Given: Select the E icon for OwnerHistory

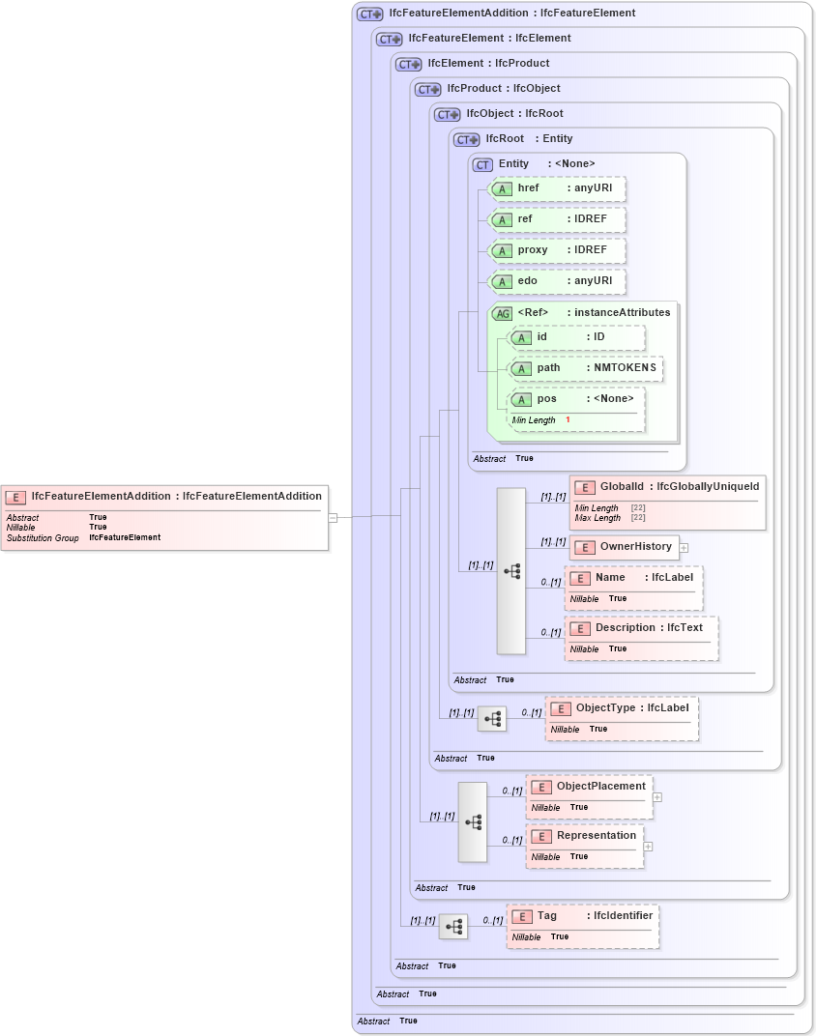Looking at the screenshot, I should pos(583,547).
